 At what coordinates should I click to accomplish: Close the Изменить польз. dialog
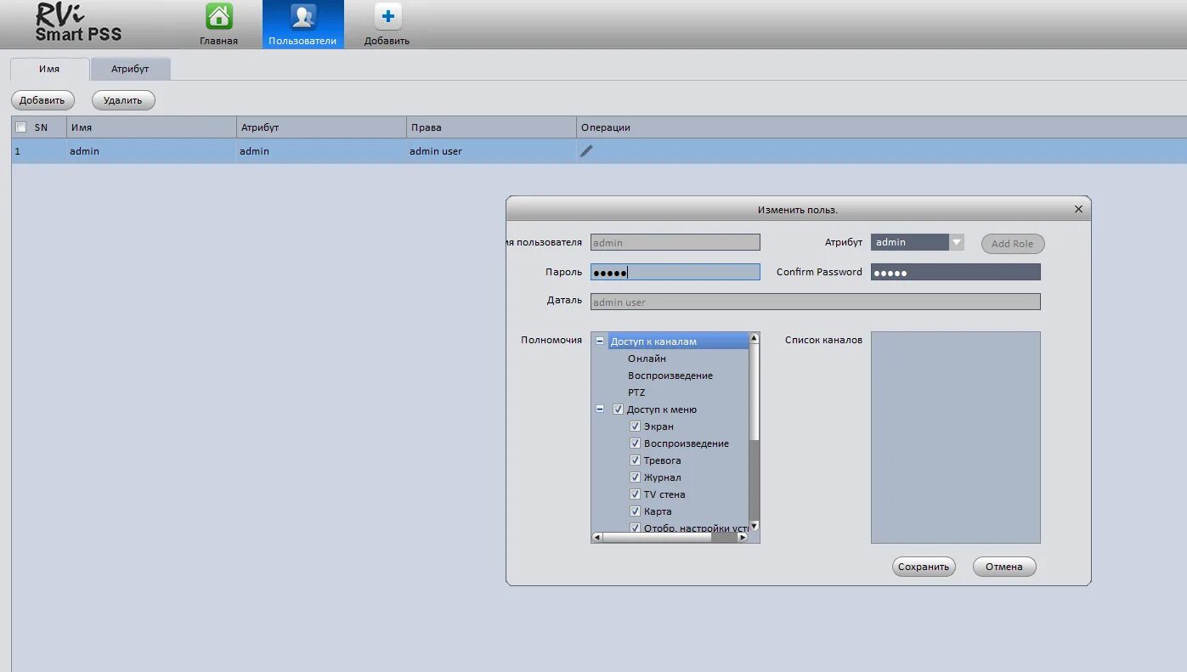click(x=1078, y=209)
